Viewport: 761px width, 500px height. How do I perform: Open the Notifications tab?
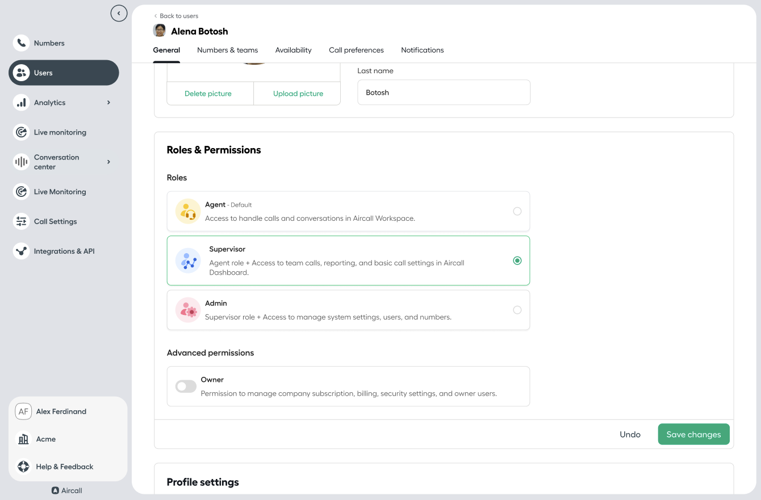423,50
